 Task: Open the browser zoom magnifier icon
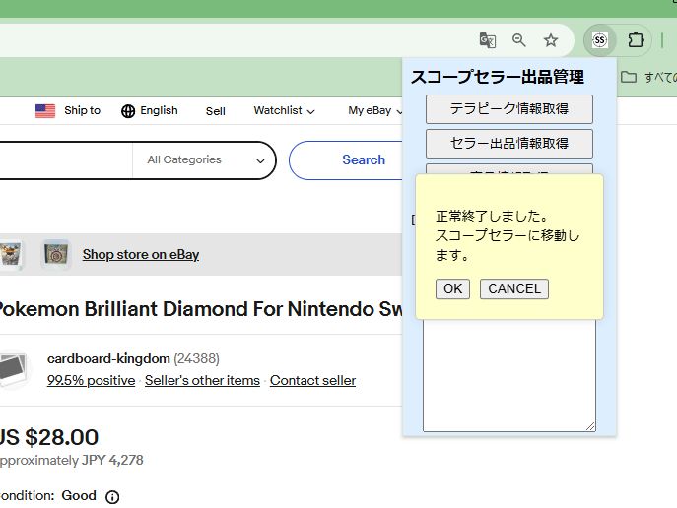(519, 40)
